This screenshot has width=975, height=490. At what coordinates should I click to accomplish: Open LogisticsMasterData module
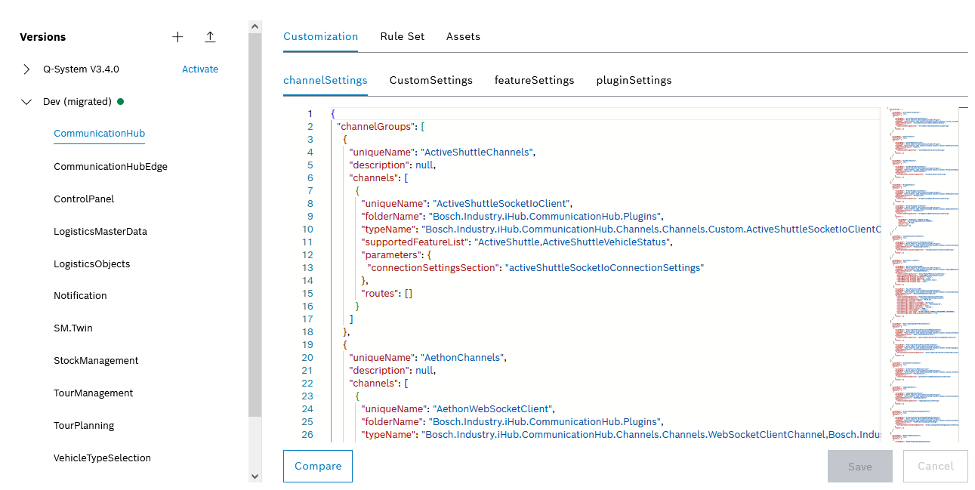[100, 232]
